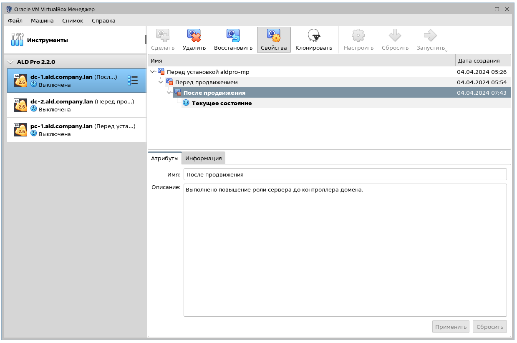Toggle the Свойства snapshot properties button
The width and height of the screenshot is (517, 343).
(x=274, y=40)
